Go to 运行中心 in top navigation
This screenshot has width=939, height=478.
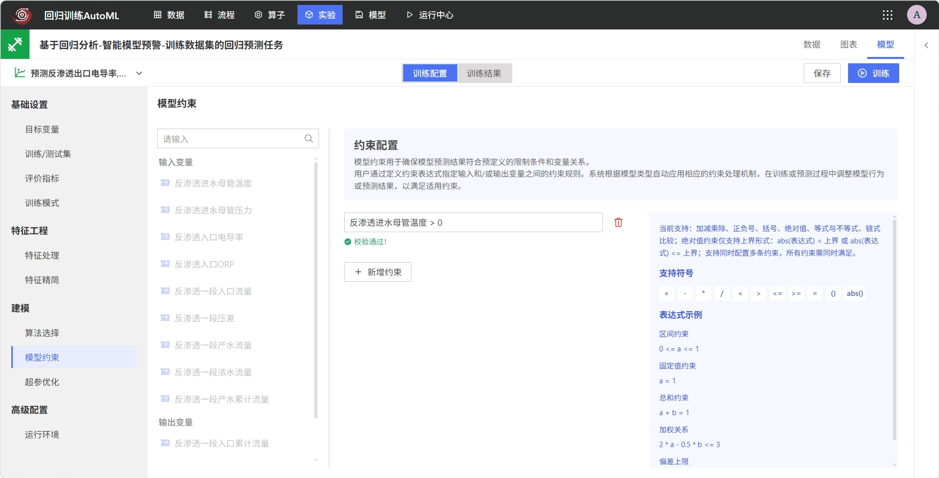[x=430, y=15]
